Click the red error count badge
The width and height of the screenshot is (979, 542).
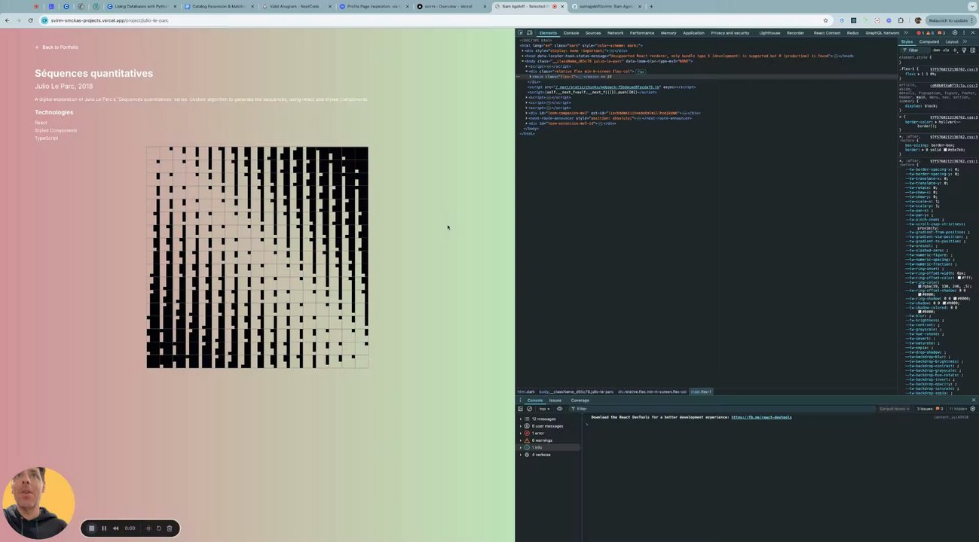click(x=920, y=33)
